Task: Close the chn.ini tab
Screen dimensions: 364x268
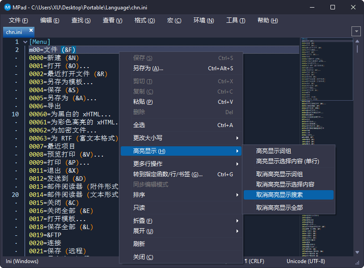Action: pyautogui.click(x=31, y=30)
